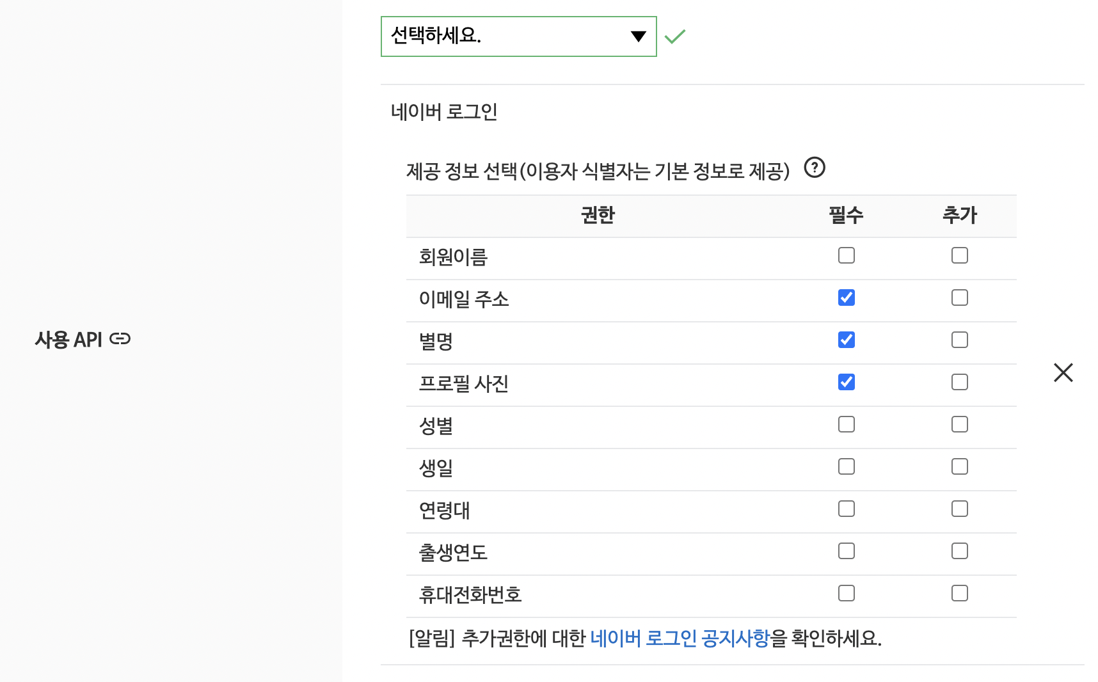Click the 권한 column header
This screenshot has width=1098, height=682.
click(x=596, y=216)
